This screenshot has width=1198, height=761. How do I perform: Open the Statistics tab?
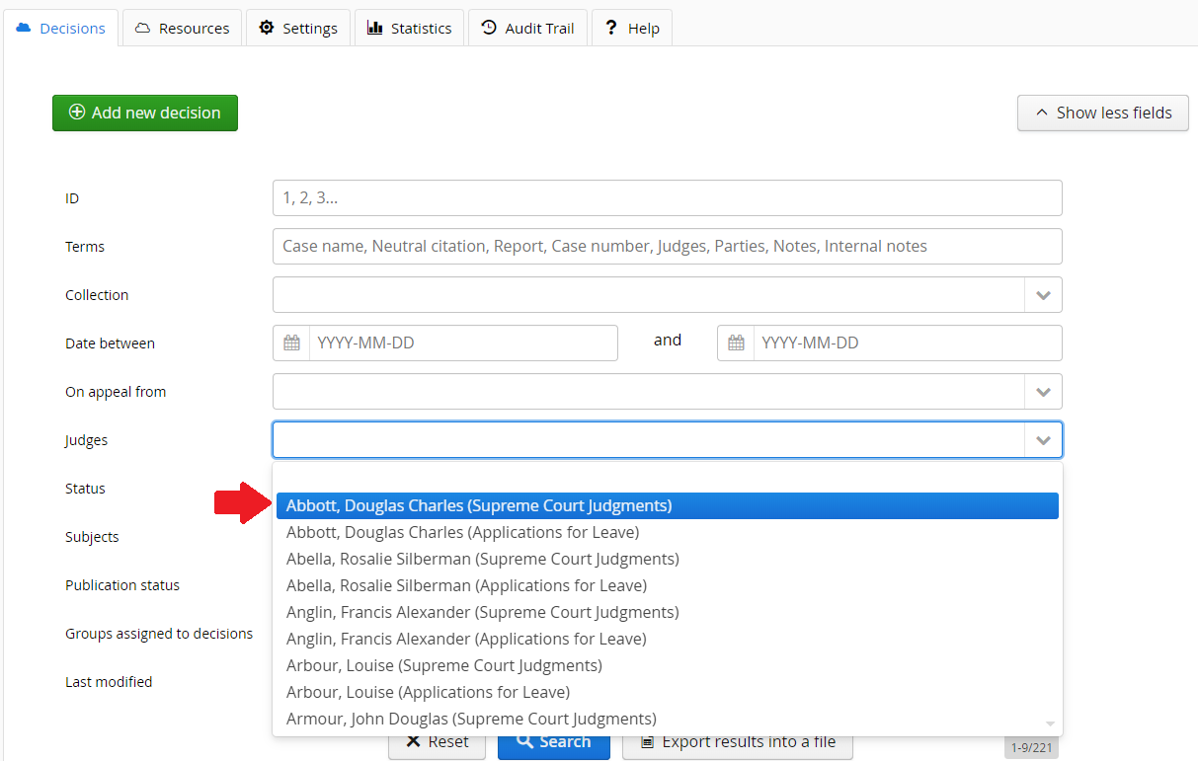point(409,29)
